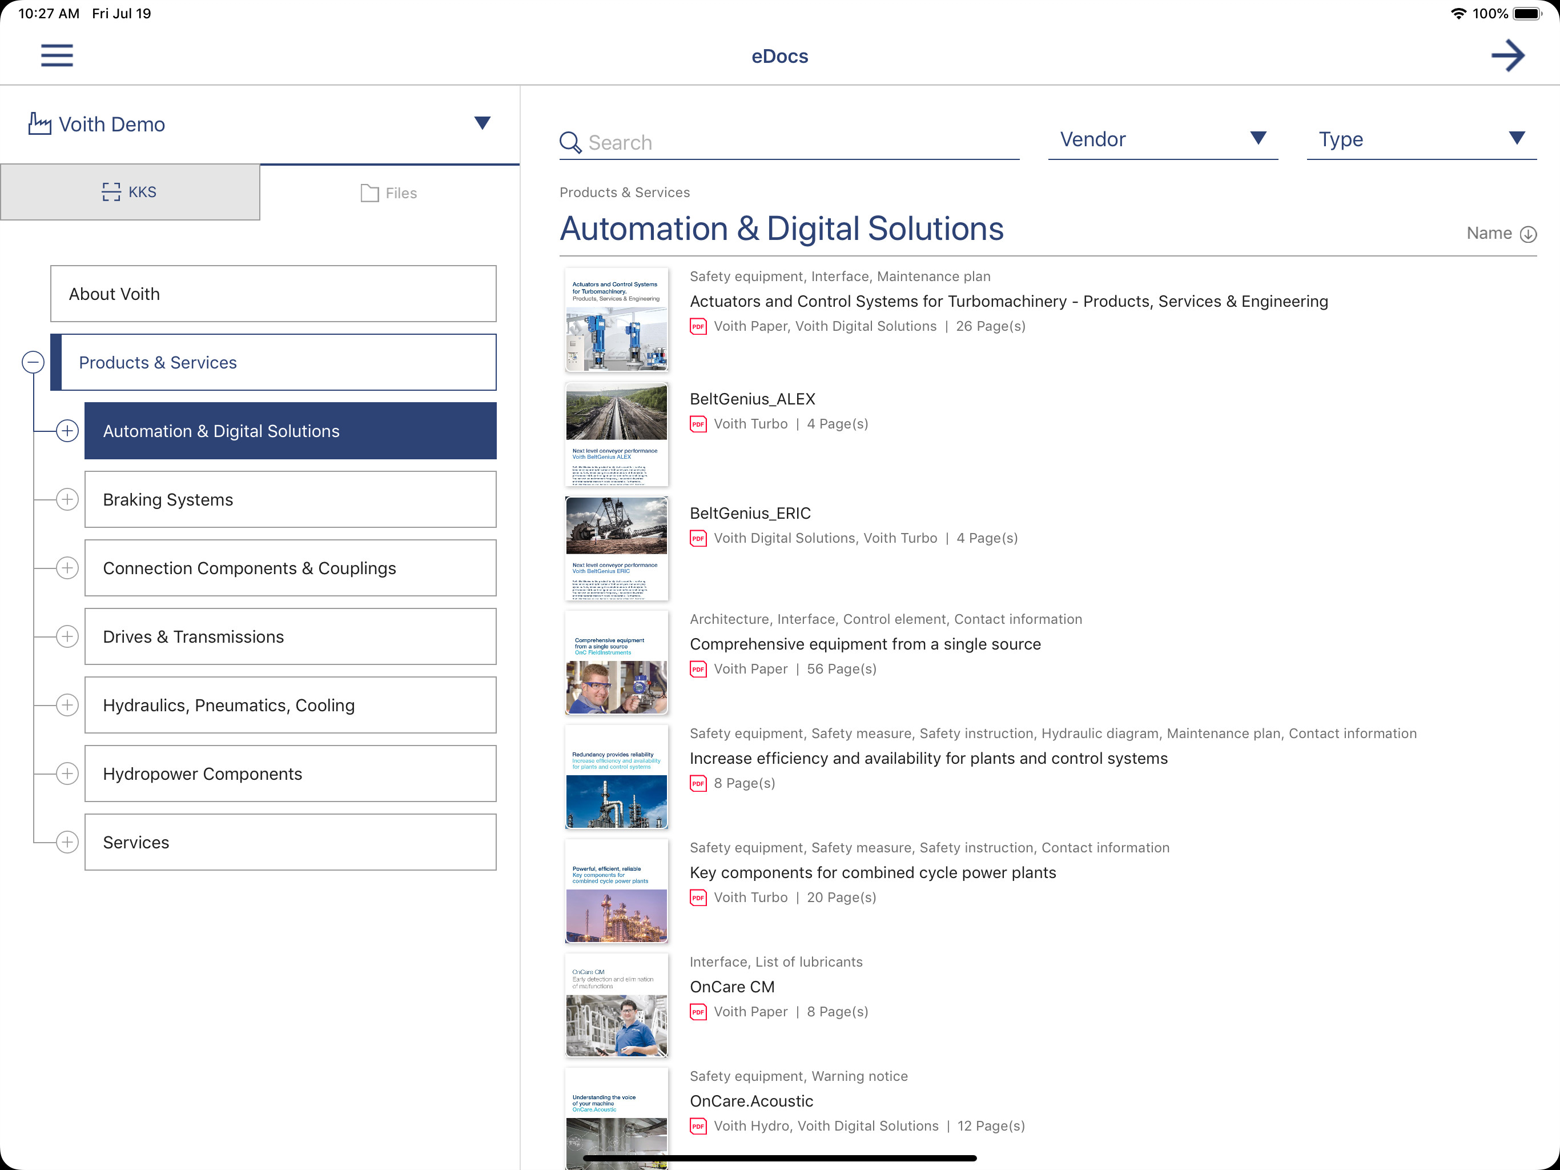Click PDF icon for Key components document

pyautogui.click(x=698, y=897)
